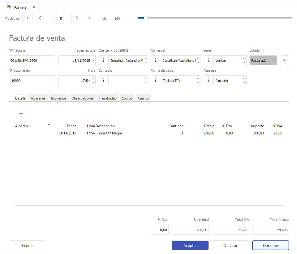The height and width of the screenshot is (254, 297).
Task: Expand the chevron button beside Estado
Action: point(285,61)
